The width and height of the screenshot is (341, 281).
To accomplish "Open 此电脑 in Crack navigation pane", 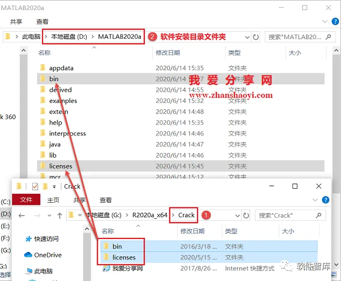I will [x=39, y=271].
